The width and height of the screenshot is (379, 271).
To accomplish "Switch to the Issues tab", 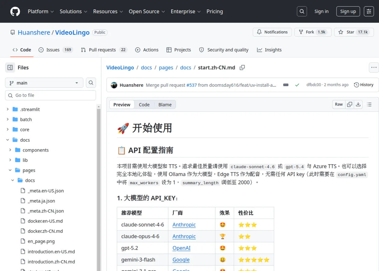I will (x=56, y=50).
